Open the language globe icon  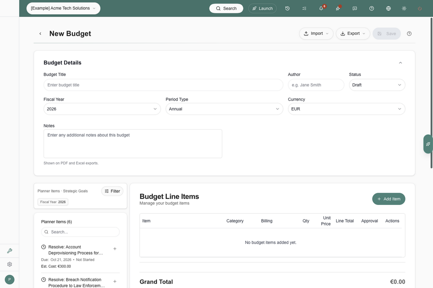coord(388,8)
